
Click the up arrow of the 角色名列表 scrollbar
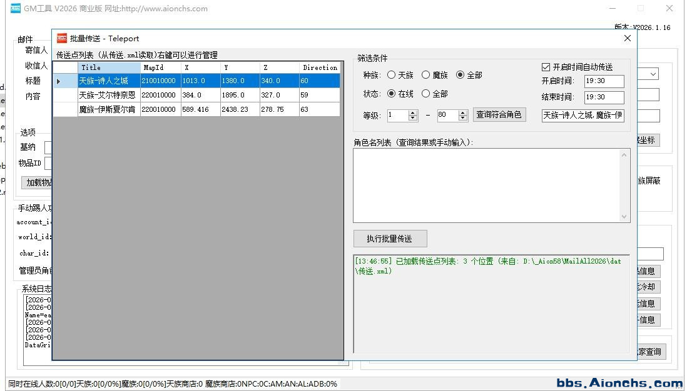click(x=624, y=155)
